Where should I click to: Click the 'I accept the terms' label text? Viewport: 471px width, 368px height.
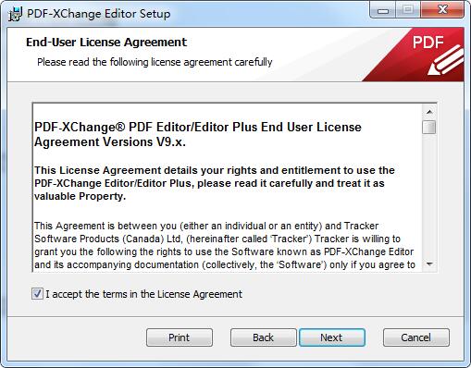coord(144,294)
